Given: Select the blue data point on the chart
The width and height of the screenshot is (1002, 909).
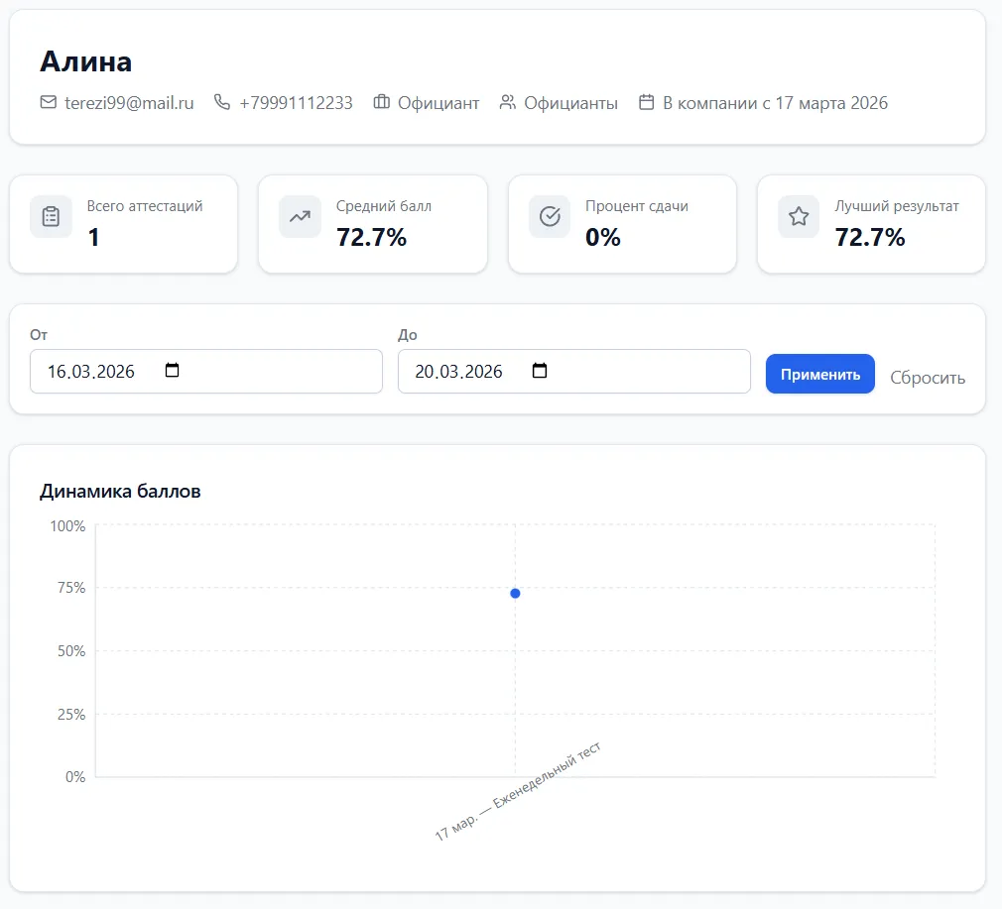Looking at the screenshot, I should click(515, 594).
